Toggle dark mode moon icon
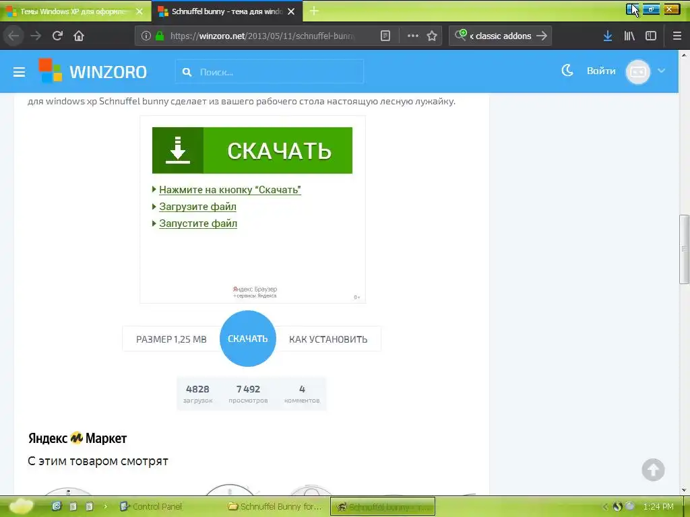 [x=567, y=70]
